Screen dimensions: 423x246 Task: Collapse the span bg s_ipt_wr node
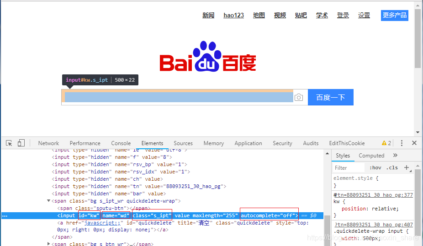48,201
